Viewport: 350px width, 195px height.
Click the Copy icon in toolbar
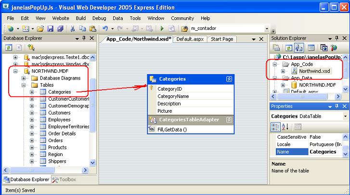click(83, 28)
